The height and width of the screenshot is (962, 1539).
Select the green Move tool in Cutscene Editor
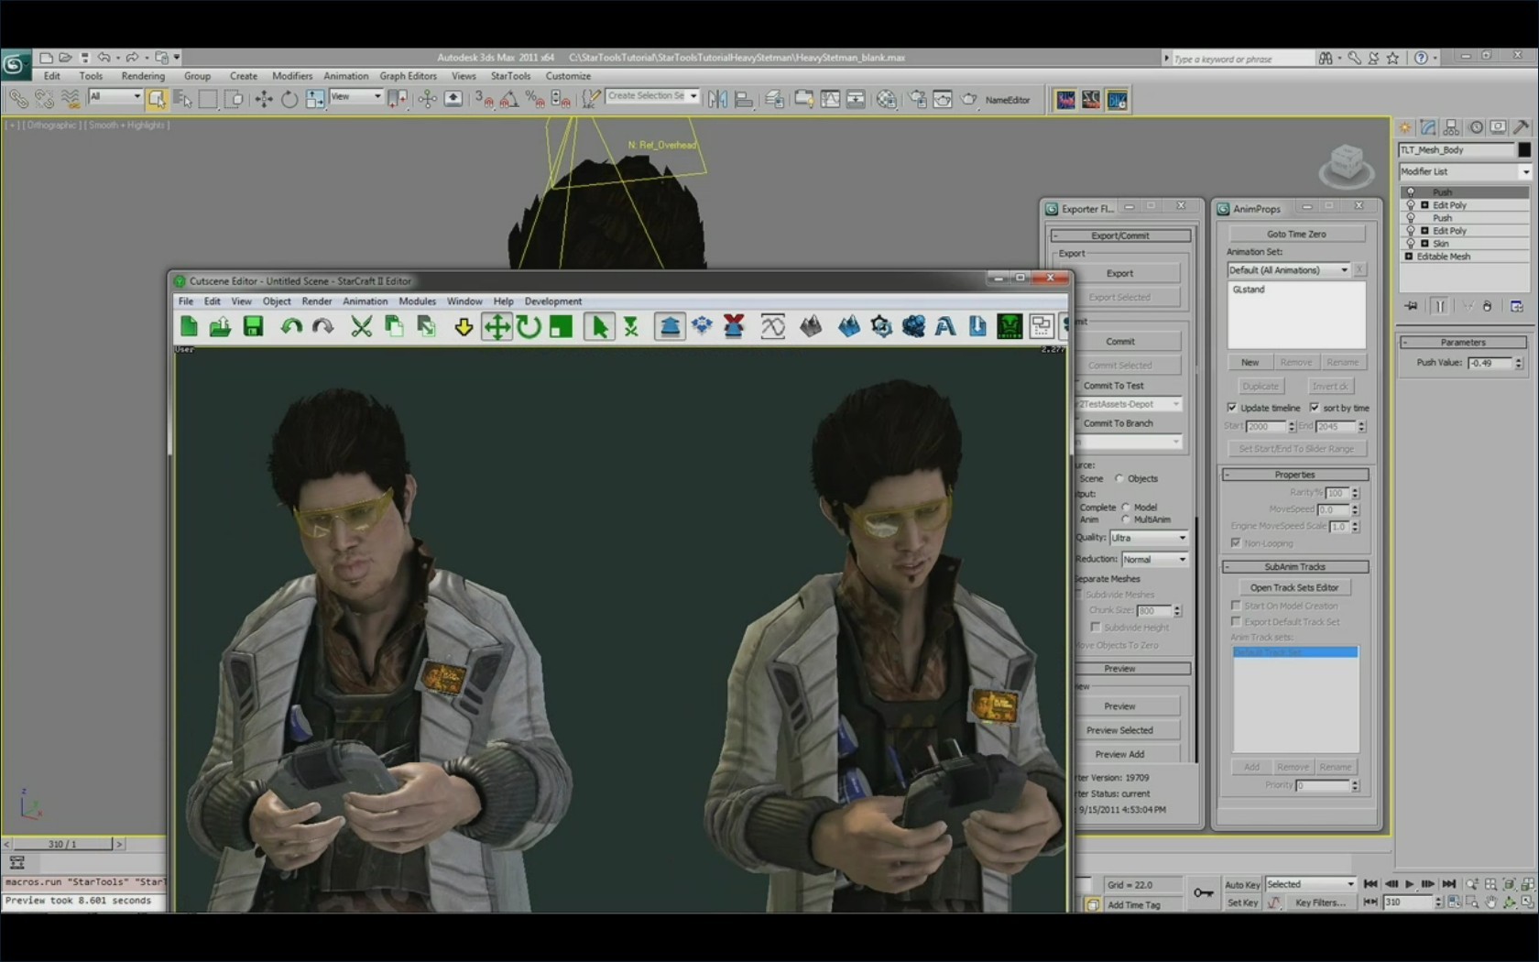pyautogui.click(x=497, y=326)
